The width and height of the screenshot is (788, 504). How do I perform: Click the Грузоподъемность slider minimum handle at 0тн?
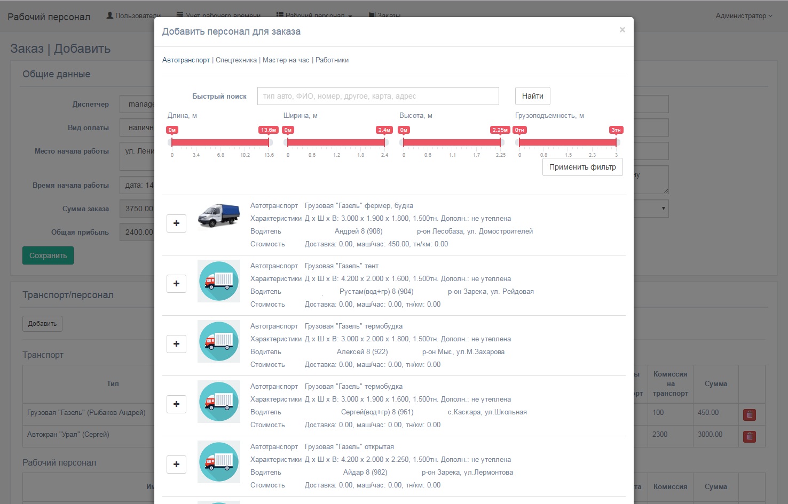[519, 142]
